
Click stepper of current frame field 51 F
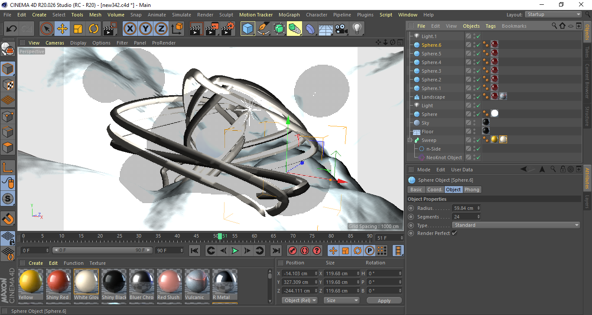pos(402,238)
